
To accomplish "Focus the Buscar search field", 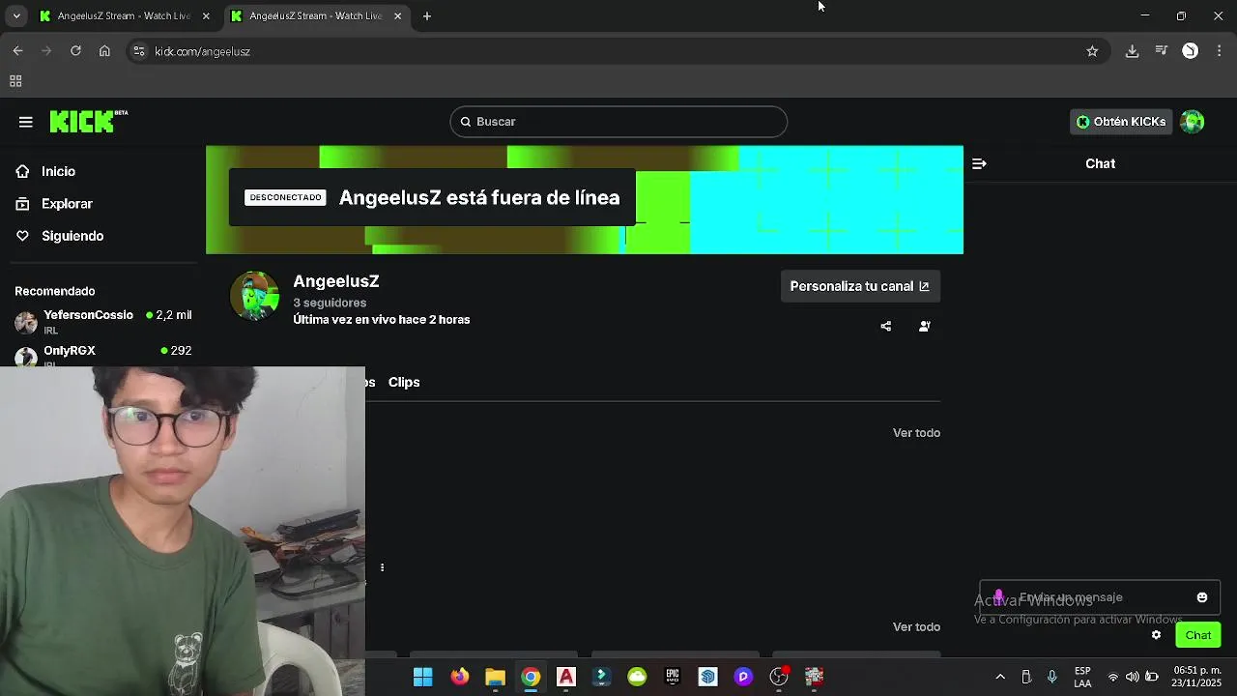I will tap(618, 122).
